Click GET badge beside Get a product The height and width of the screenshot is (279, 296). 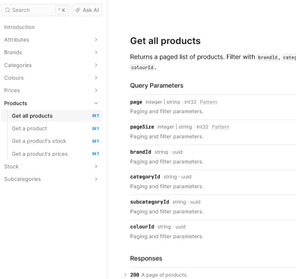pyautogui.click(x=96, y=129)
